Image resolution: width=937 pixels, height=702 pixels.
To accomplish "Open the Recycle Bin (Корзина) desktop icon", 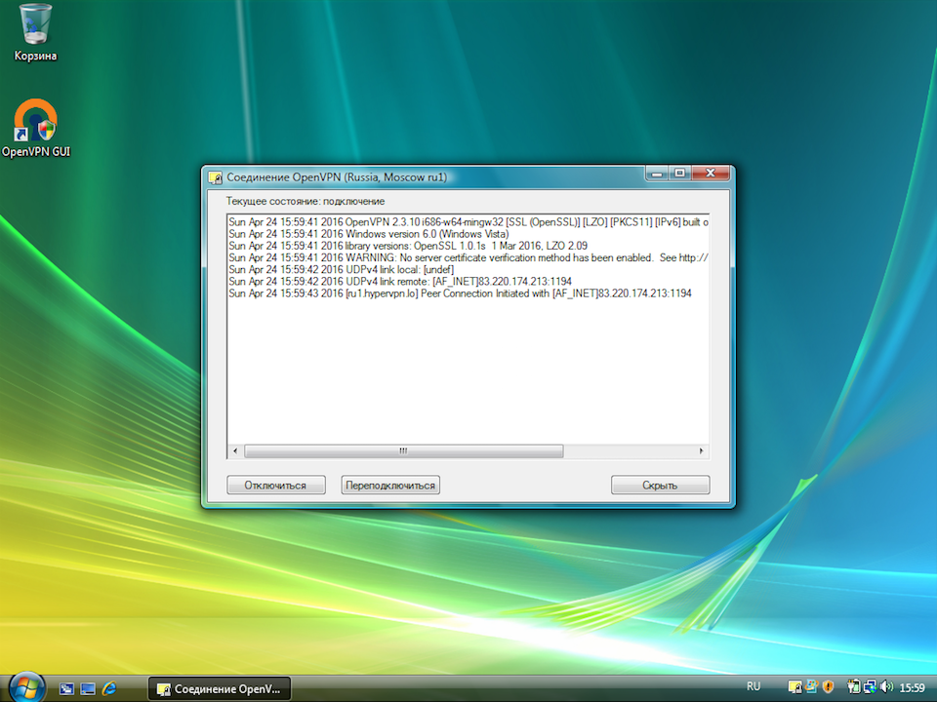I will click(35, 33).
